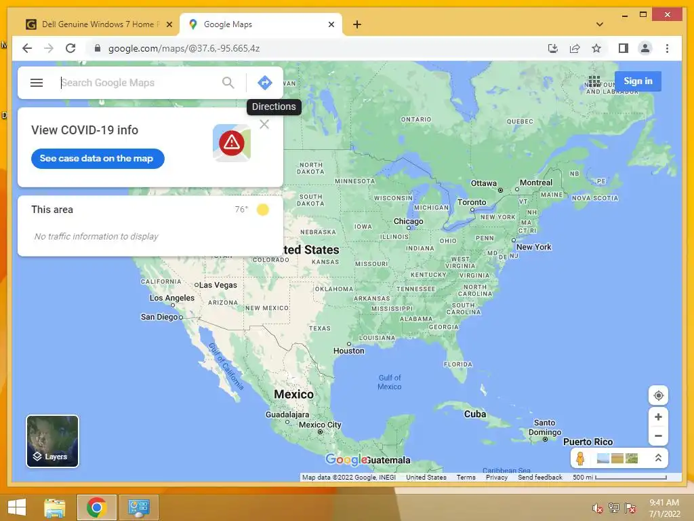This screenshot has width=694, height=521.
Task: Open the Directions button
Action: tap(265, 82)
